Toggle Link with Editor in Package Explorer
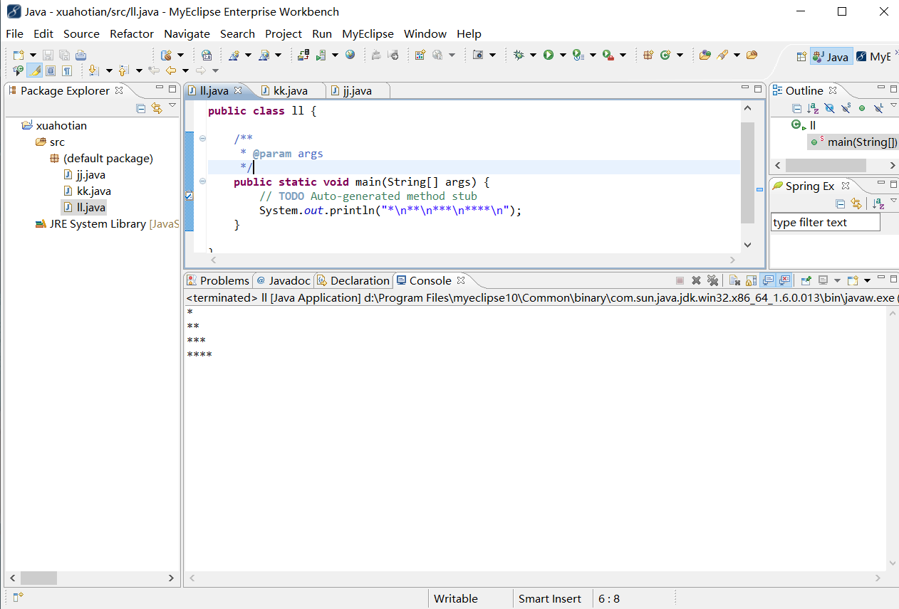 click(157, 108)
